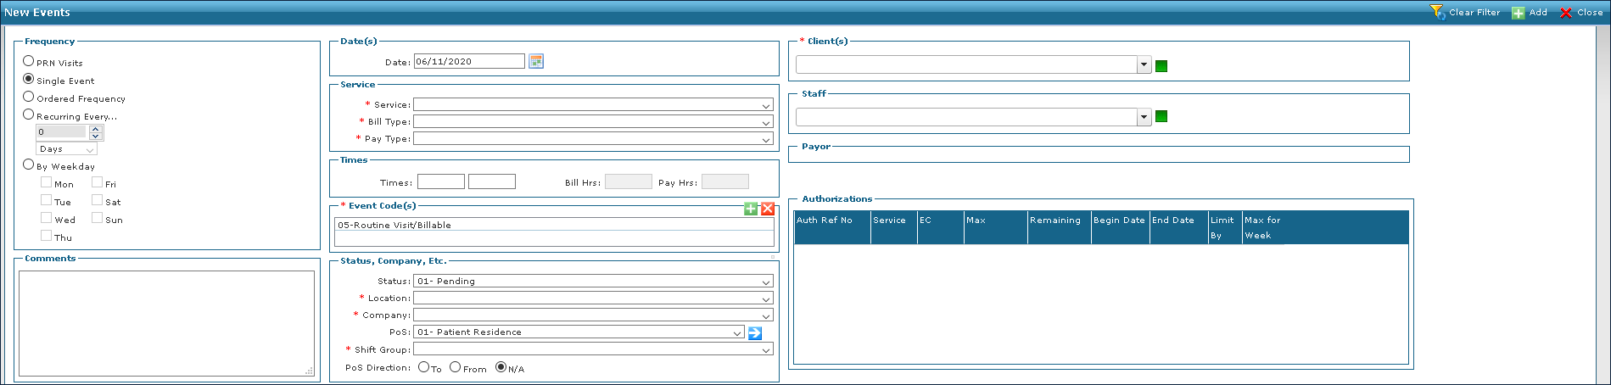
Task: Click the Add icon in title bar
Action: [x=1519, y=13]
